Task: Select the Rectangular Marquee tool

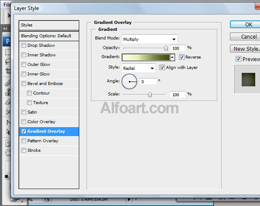Action: [8, 52]
